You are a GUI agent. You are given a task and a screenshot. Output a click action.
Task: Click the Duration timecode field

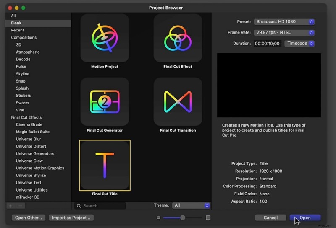click(268, 44)
